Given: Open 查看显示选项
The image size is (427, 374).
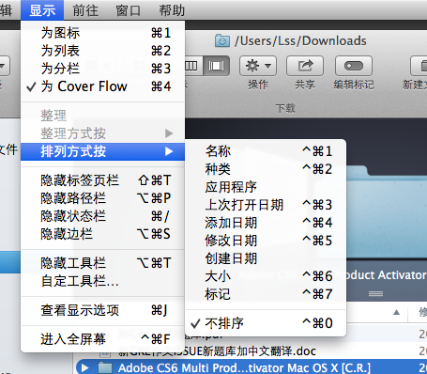Looking at the screenshot, I should click(102, 310).
